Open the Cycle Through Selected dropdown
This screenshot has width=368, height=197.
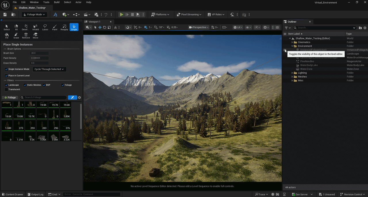(x=50, y=69)
